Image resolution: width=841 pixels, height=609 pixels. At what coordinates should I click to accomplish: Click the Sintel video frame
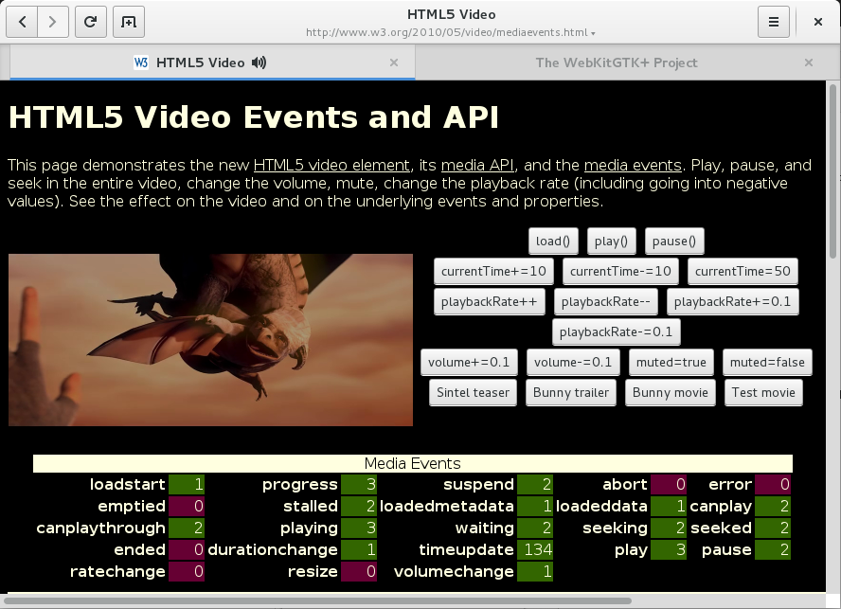(211, 340)
